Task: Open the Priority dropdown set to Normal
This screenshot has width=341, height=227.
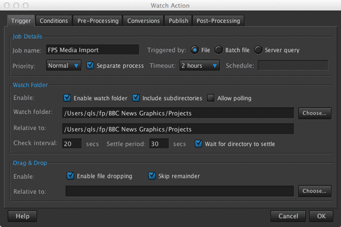Action: click(x=64, y=65)
